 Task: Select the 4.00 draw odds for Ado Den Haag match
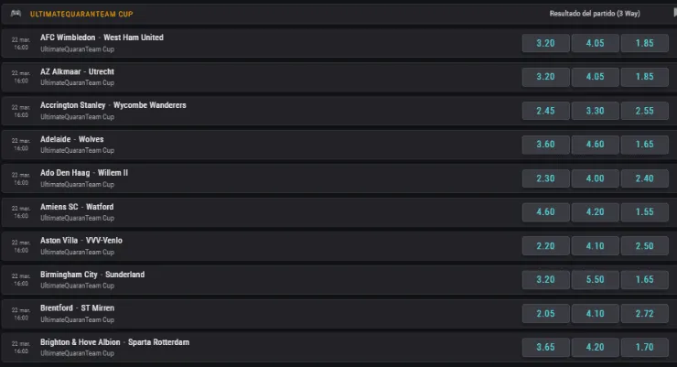595,178
